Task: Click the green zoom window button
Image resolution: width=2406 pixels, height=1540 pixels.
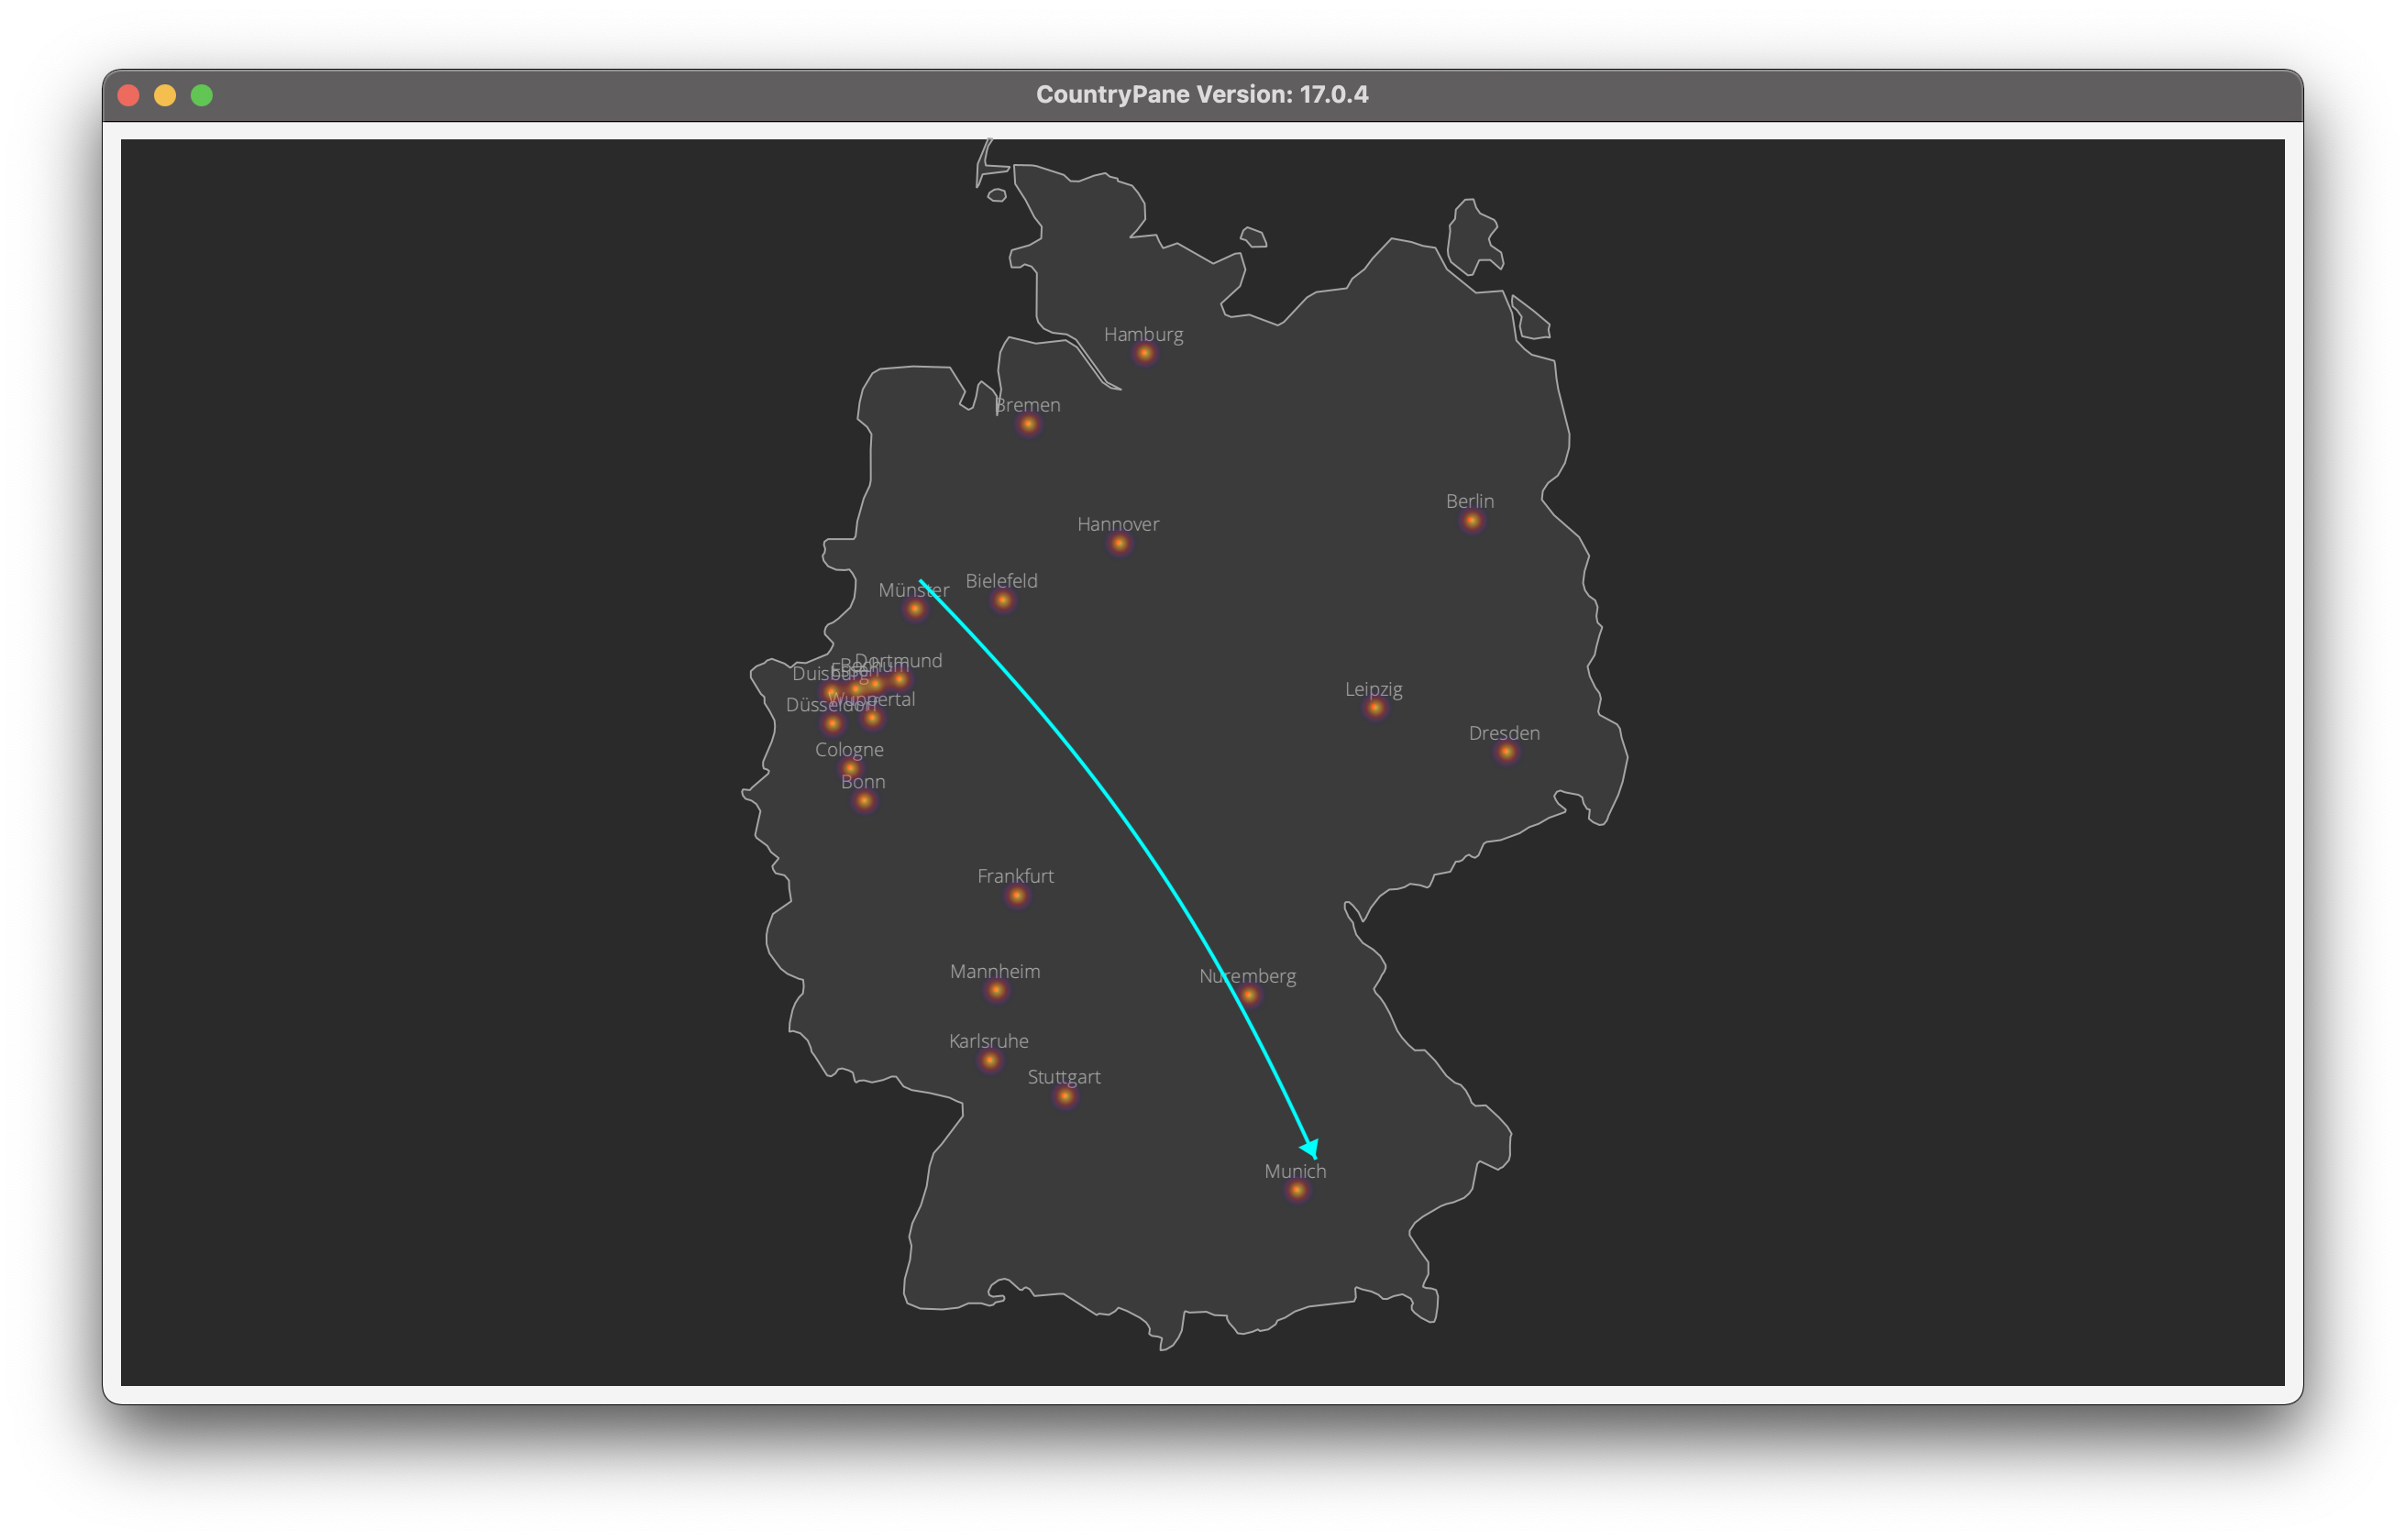Action: point(202,95)
